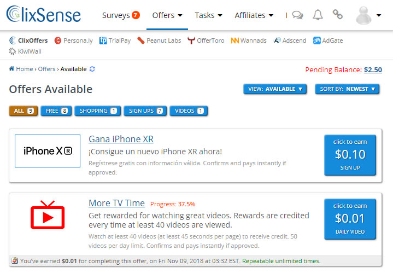Expand the Tasks dropdown menu
393x273 pixels.
(209, 15)
